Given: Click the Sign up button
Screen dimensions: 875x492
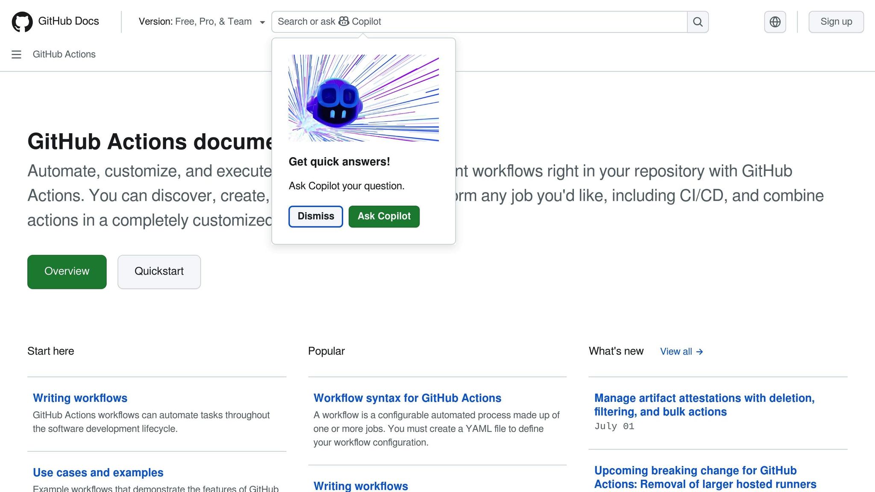Looking at the screenshot, I should click(x=836, y=22).
